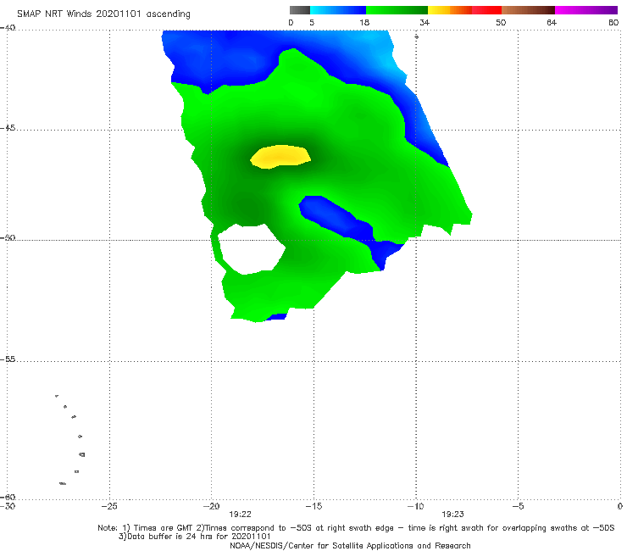Click the title 'SMAP NRT Winds 20201101 ascending'
627x551 pixels.
103,14
